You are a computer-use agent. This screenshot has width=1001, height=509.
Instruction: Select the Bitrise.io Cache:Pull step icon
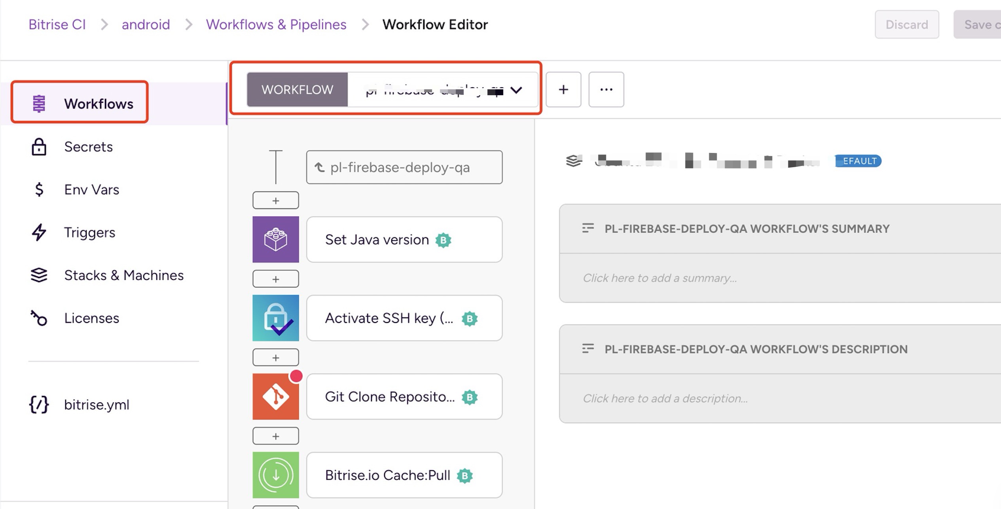point(276,475)
